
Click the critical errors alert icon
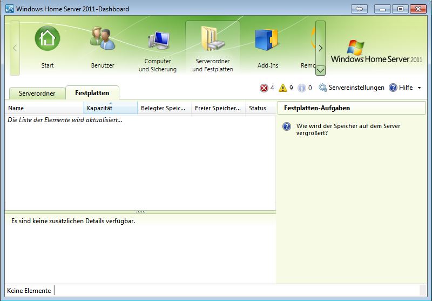264,88
